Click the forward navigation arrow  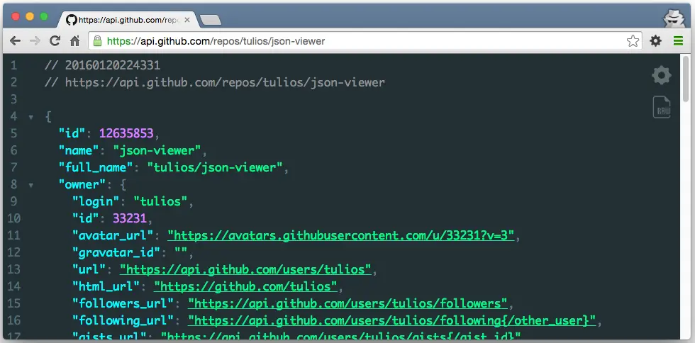pyautogui.click(x=35, y=41)
